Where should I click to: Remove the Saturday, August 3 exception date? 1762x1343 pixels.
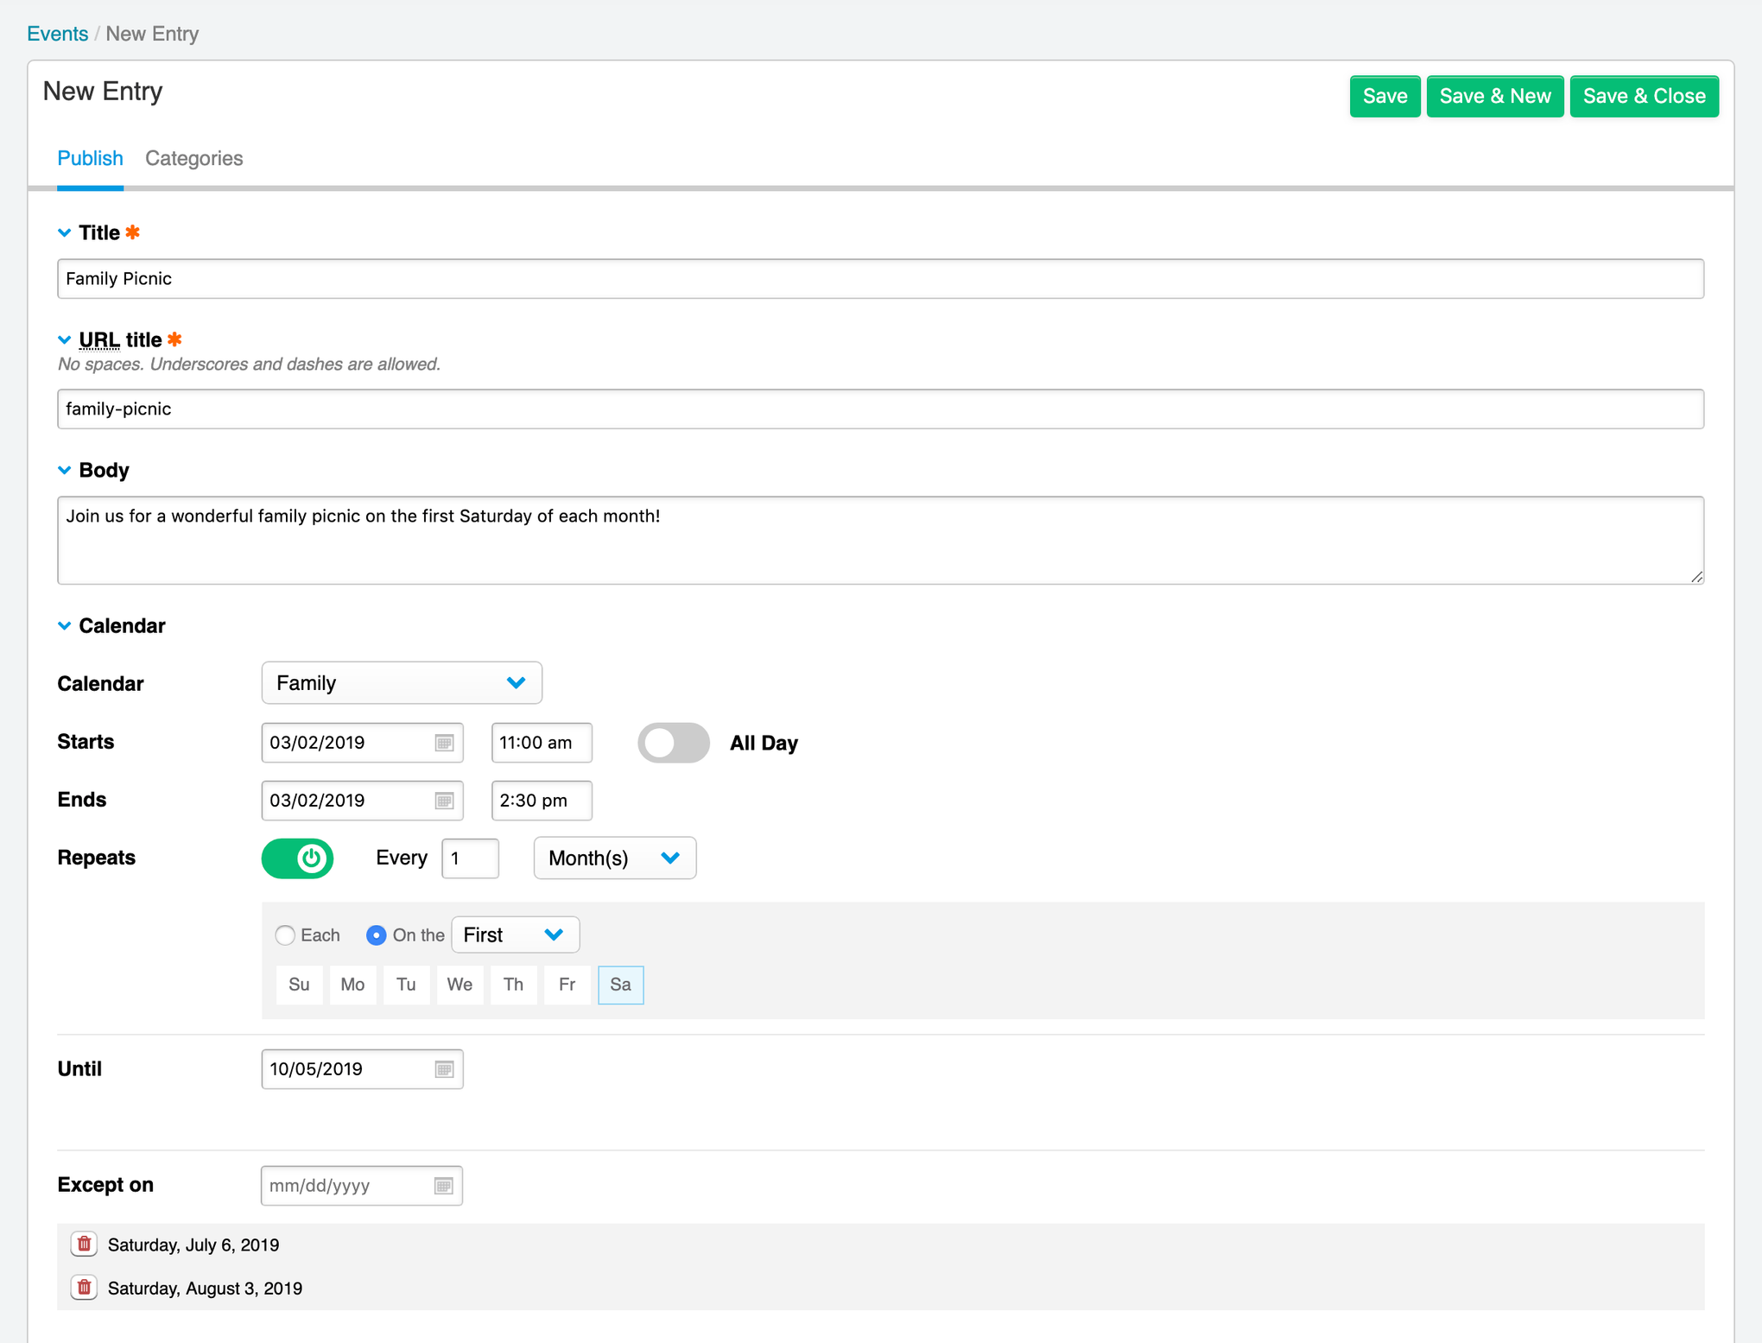(83, 1287)
